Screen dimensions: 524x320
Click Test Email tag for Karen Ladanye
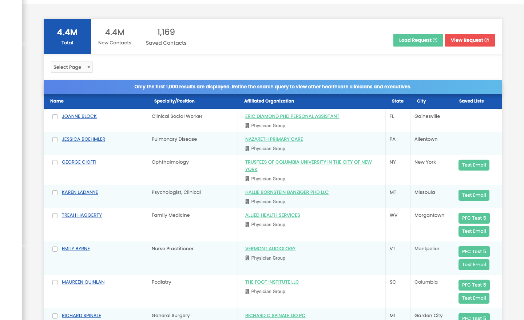pos(474,195)
